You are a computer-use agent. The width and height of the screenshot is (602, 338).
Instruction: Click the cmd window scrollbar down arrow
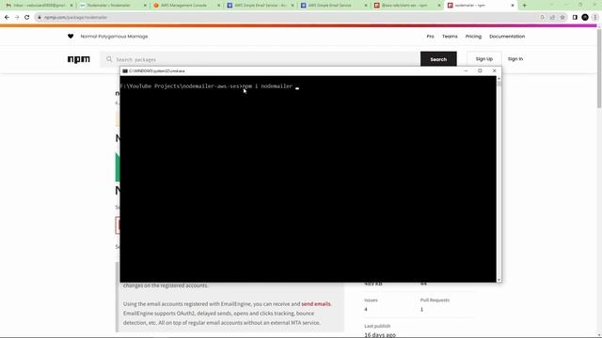coord(499,280)
